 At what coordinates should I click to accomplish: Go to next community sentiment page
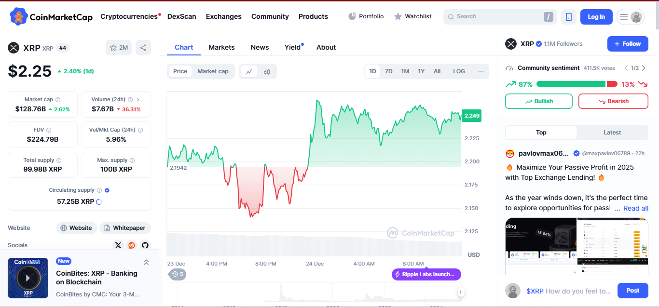tap(644, 68)
